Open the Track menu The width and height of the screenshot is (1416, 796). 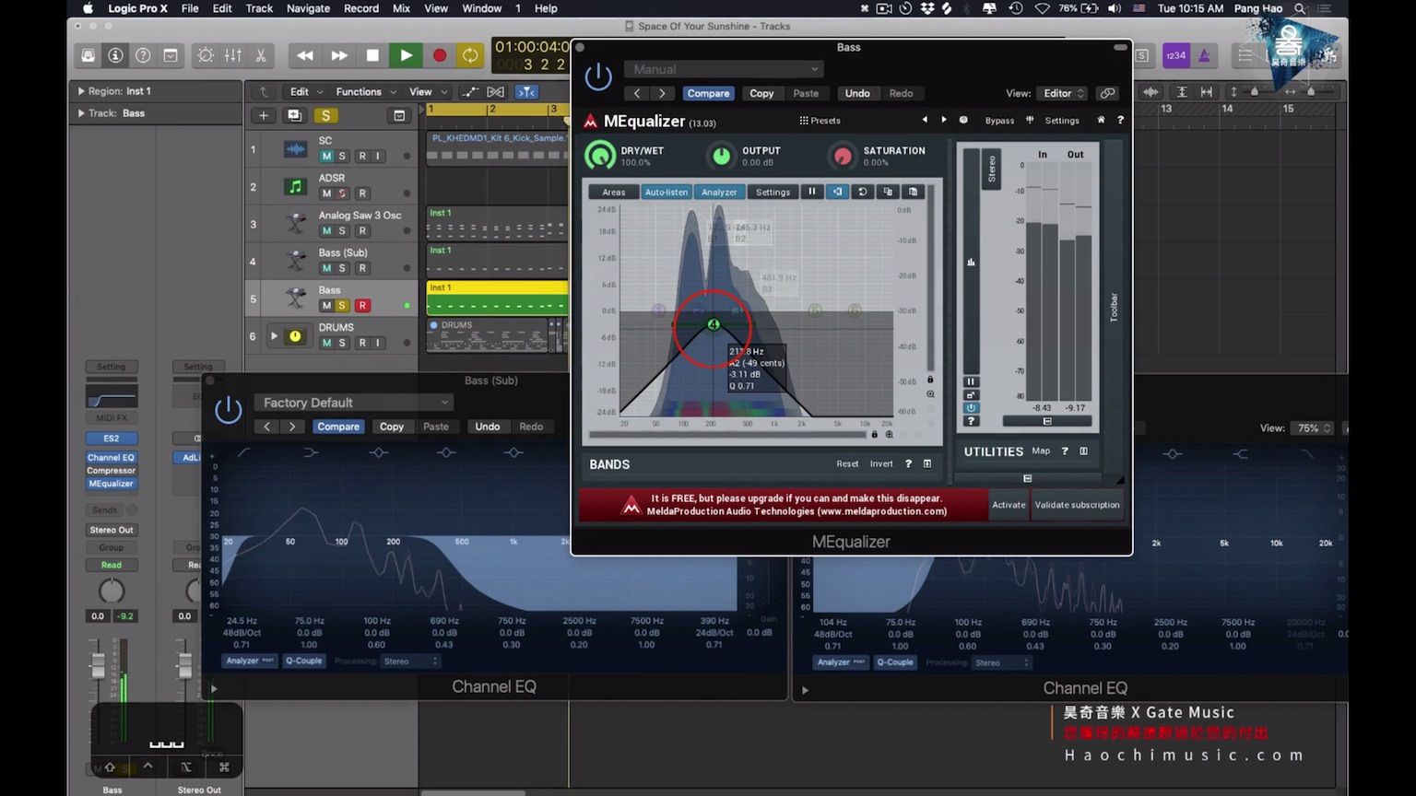pyautogui.click(x=259, y=8)
